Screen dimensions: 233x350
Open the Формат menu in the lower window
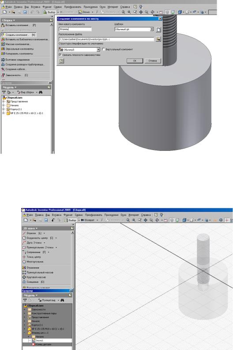point(68,215)
